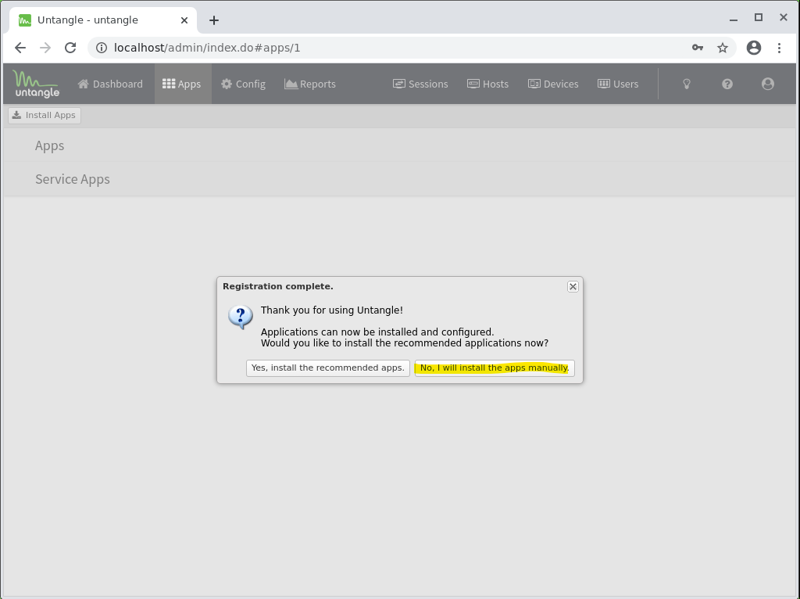The width and height of the screenshot is (800, 599).
Task: Open the Config menu item
Action: pyautogui.click(x=244, y=84)
